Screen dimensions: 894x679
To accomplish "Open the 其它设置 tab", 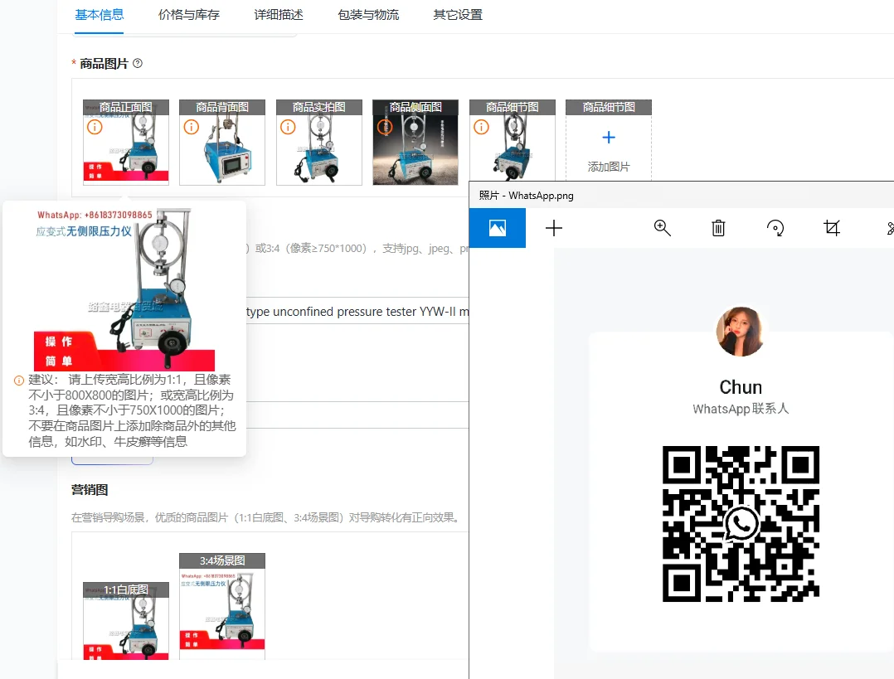I will click(x=457, y=15).
